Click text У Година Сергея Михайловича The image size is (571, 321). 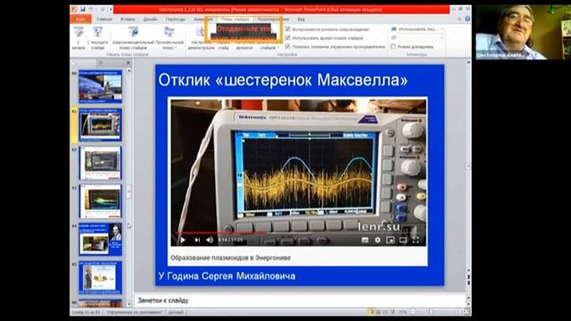tap(227, 276)
